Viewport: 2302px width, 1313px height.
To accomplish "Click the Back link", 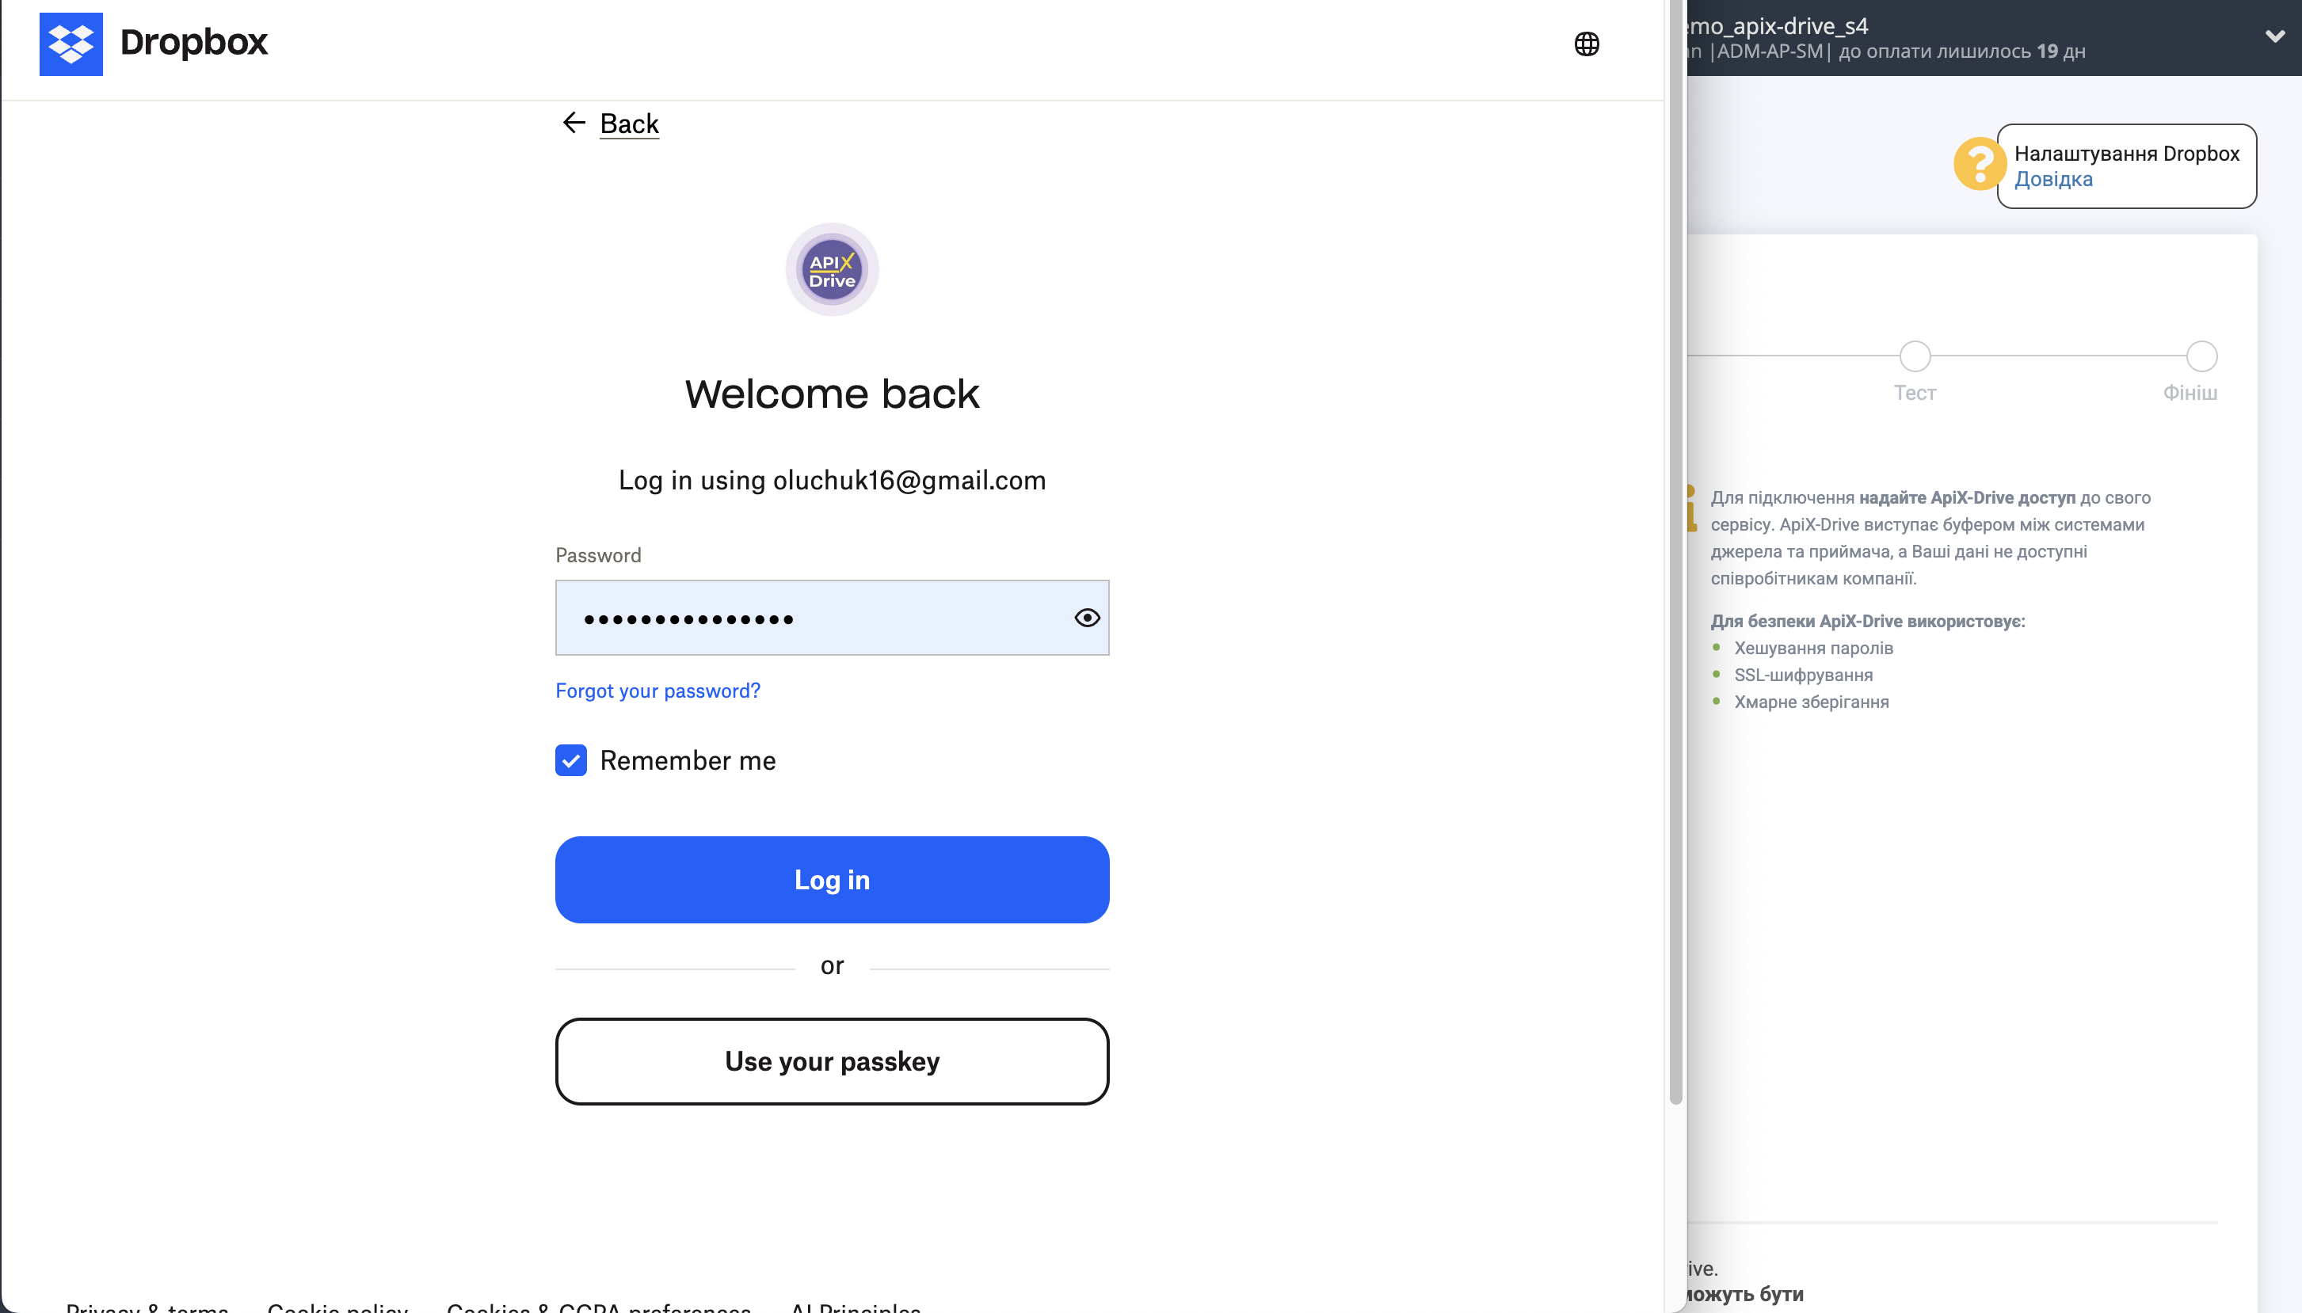I will pos(629,124).
